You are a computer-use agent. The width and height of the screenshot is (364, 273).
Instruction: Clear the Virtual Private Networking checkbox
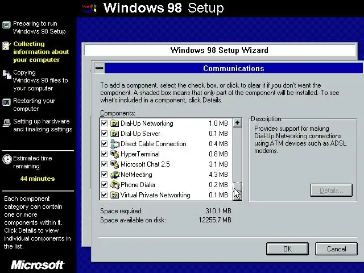(105, 195)
